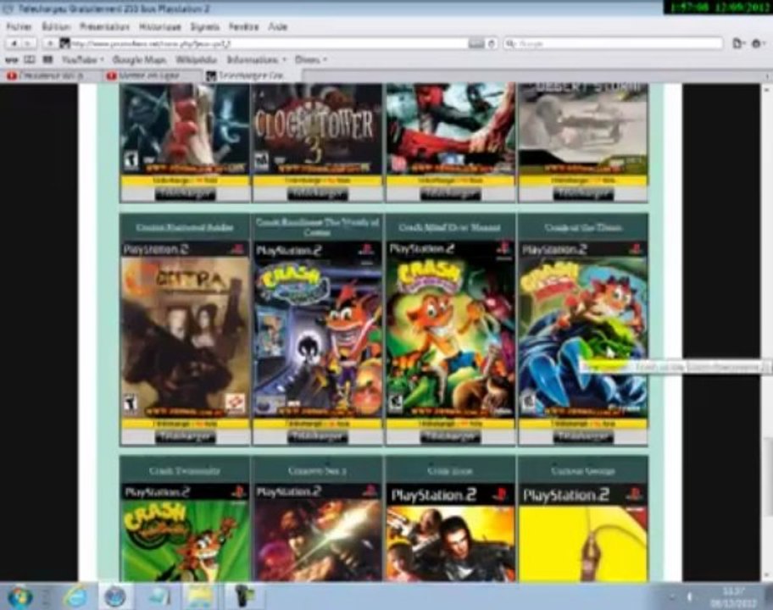This screenshot has width=773, height=610.
Task: Click Télécharger under Clock Tower 3
Action: 317,194
